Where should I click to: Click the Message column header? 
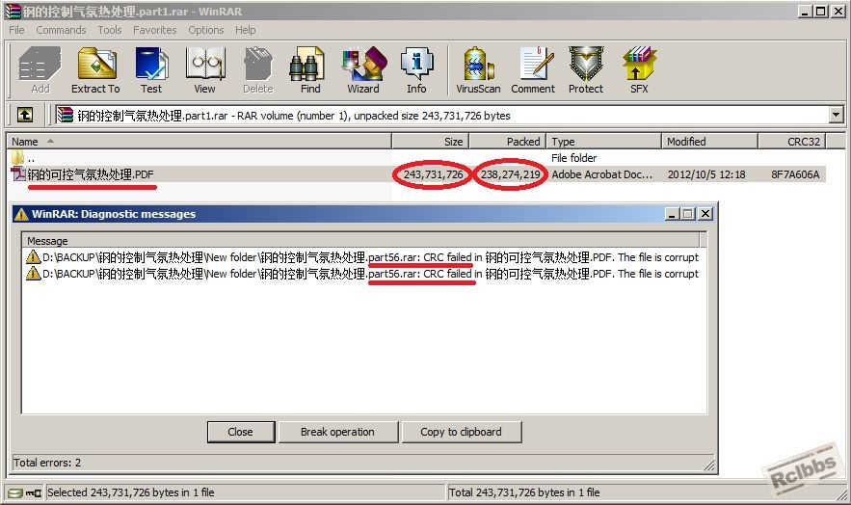[360, 240]
